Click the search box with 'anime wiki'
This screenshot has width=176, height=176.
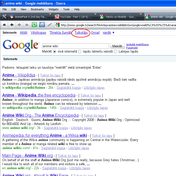(x=75, y=46)
